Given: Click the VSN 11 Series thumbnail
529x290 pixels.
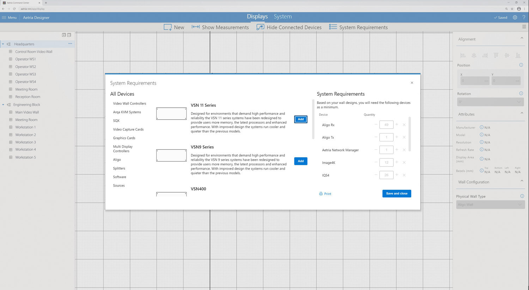Looking at the screenshot, I should [171, 114].
